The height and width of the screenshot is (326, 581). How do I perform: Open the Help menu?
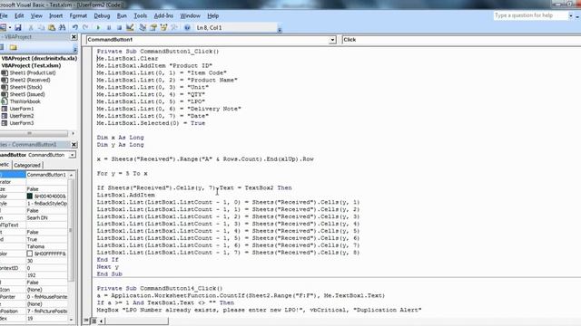[x=212, y=16]
